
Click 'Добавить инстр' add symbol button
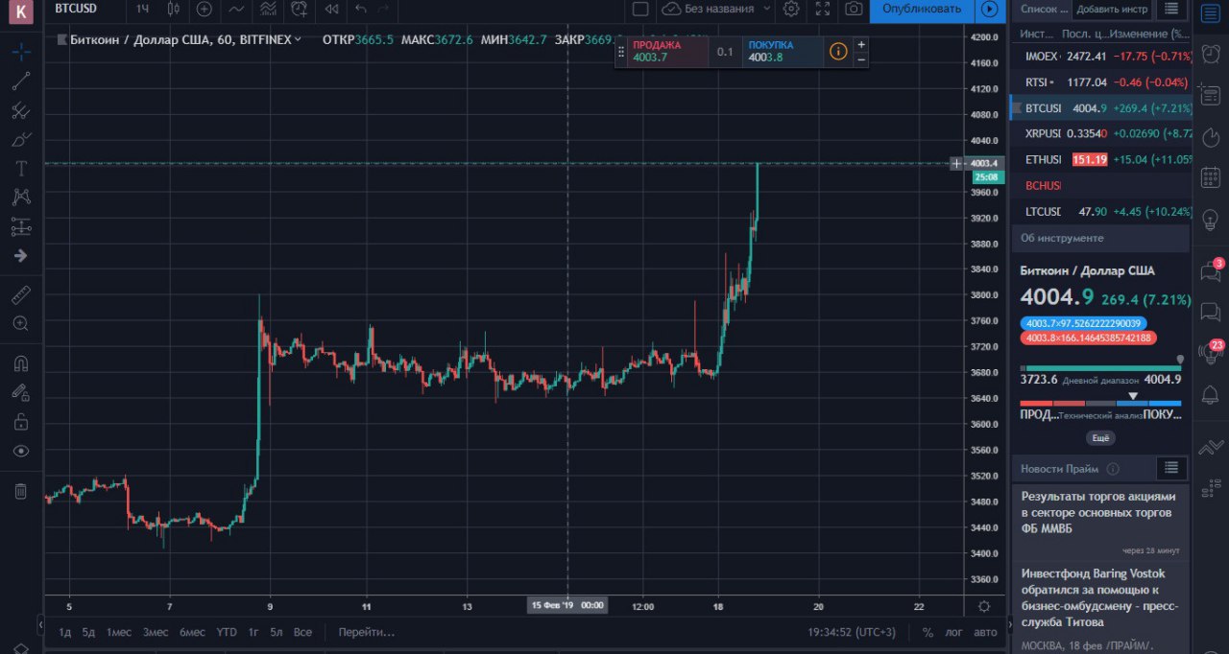[x=1111, y=9]
